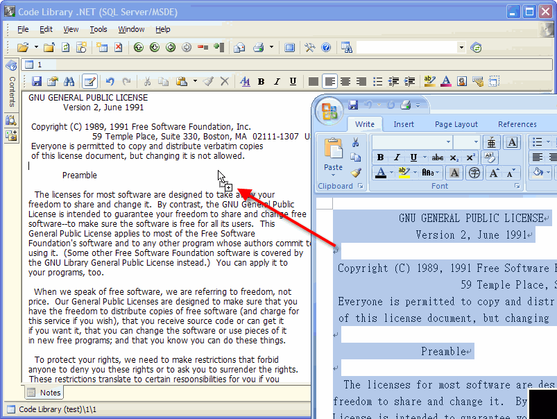The height and width of the screenshot is (419, 557).
Task: Undo the last edit in Code Library editor
Action: tap(110, 82)
